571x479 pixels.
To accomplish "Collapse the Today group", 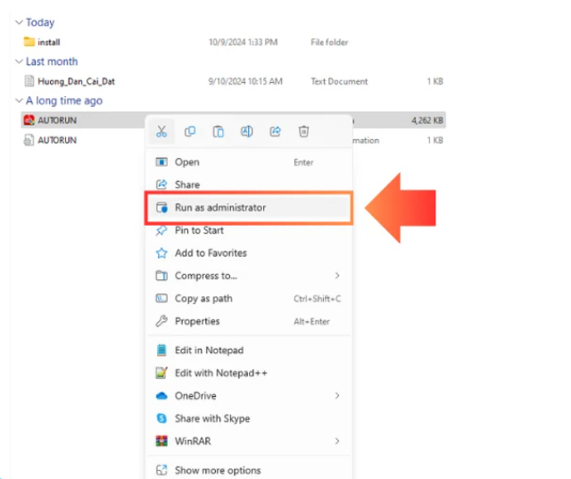I will (20, 22).
